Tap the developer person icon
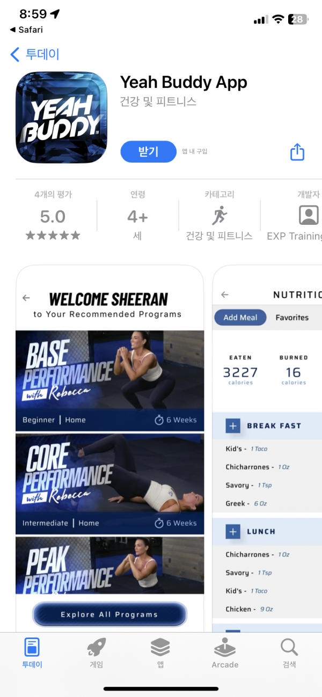The image size is (322, 697). point(309,215)
